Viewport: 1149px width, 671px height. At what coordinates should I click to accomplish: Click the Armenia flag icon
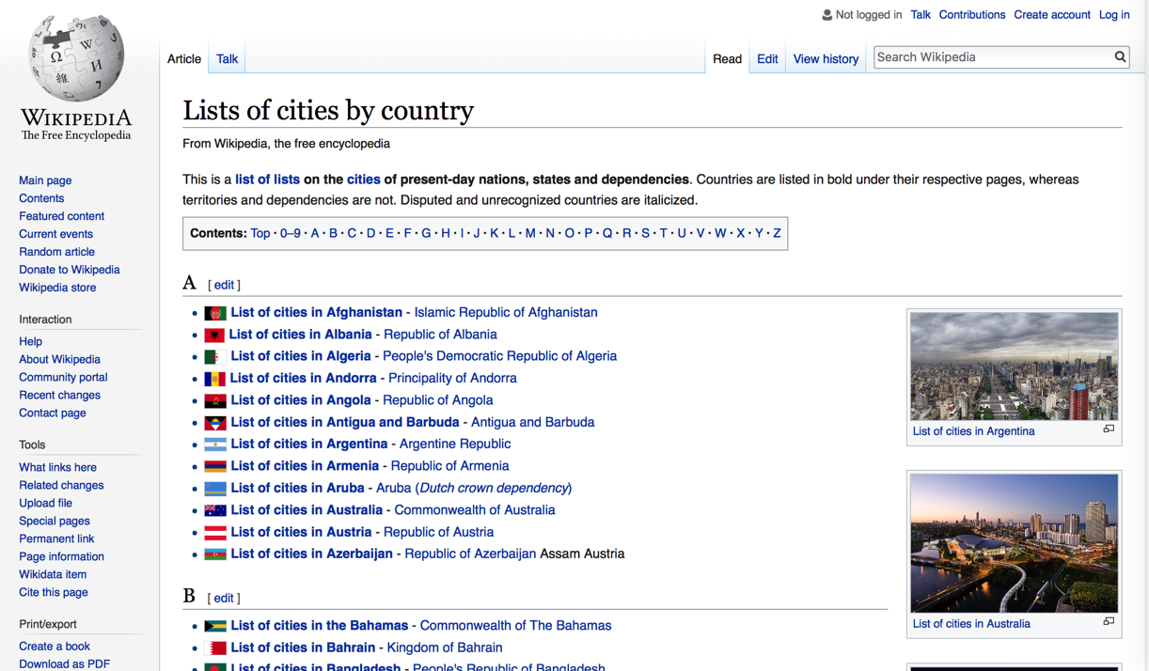tap(215, 466)
